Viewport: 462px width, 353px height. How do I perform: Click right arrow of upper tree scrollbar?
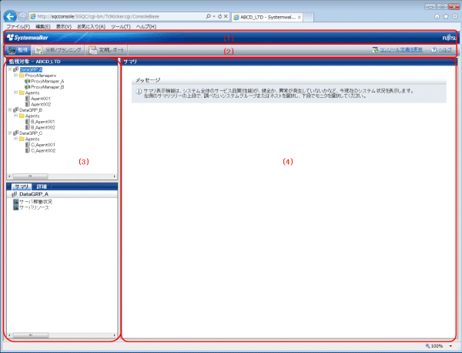(x=115, y=176)
